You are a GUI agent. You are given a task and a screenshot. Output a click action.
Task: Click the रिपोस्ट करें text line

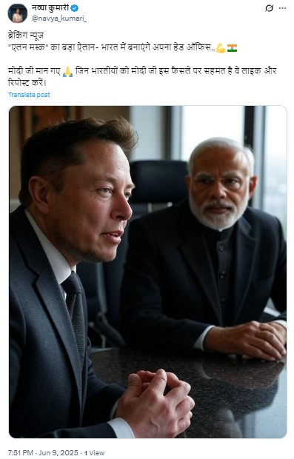click(27, 83)
